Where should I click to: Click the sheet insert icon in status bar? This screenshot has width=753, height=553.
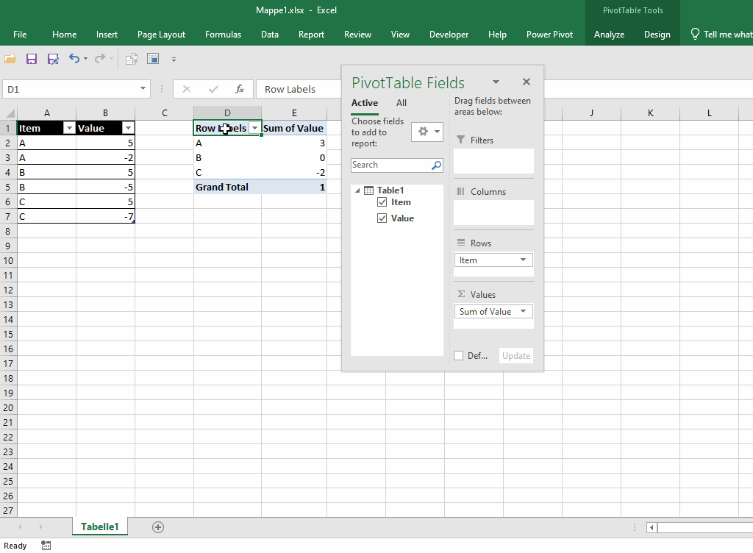157,527
